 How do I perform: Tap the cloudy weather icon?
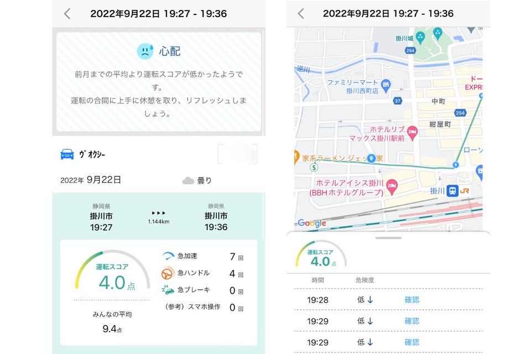[188, 180]
